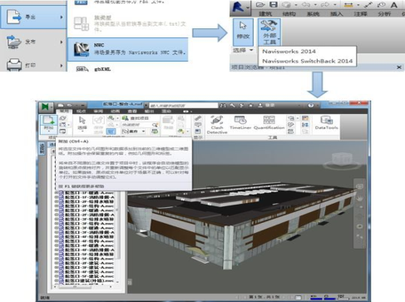Open the 打印 Print submenu

33,65
